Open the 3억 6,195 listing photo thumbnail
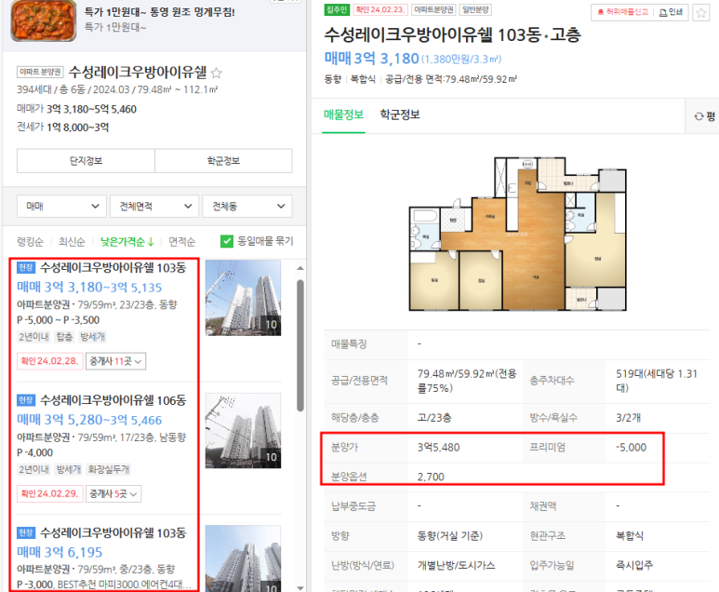This screenshot has height=592, width=719. (243, 558)
